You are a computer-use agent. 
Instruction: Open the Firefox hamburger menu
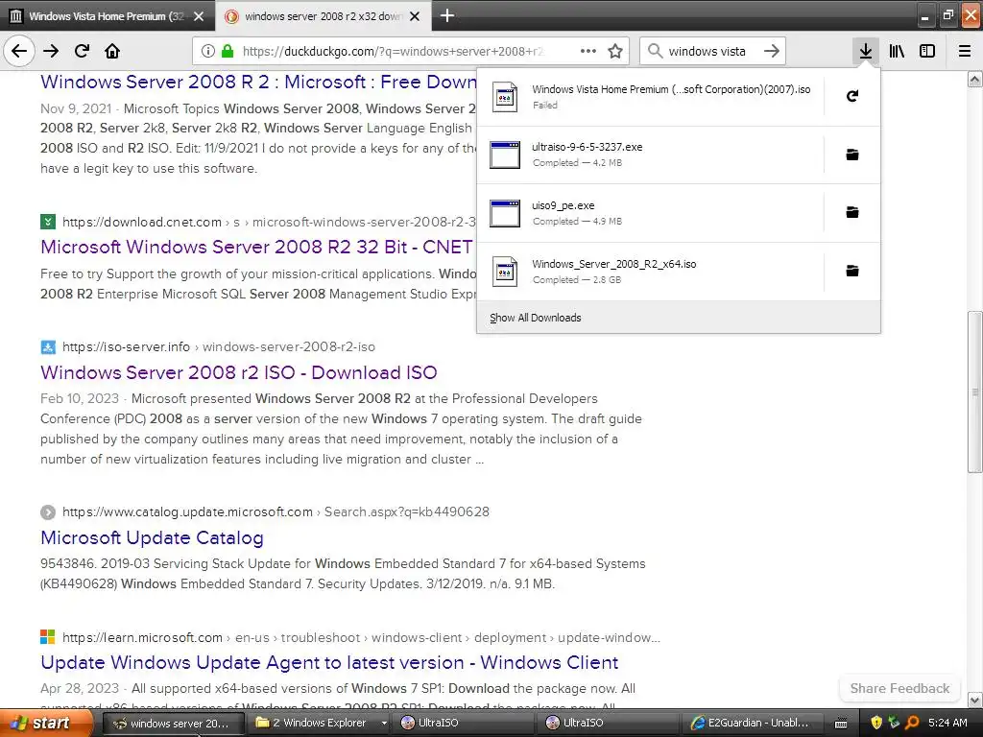(964, 51)
